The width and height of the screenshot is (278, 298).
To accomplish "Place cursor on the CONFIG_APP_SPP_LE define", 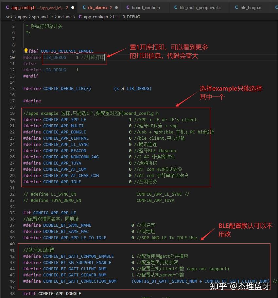I will pyautogui.click(x=65, y=119).
